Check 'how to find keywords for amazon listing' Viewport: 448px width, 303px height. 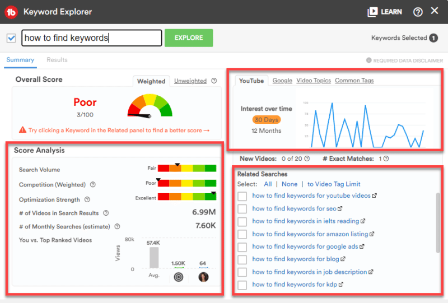[x=242, y=234]
